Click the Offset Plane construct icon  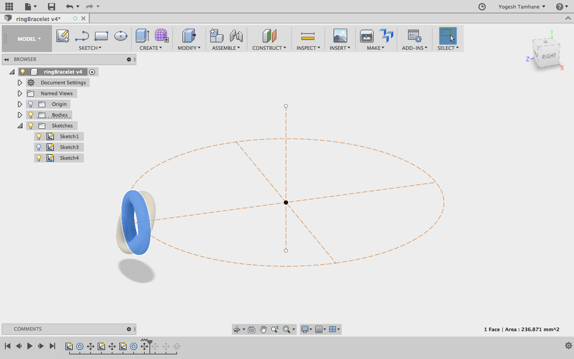point(269,36)
